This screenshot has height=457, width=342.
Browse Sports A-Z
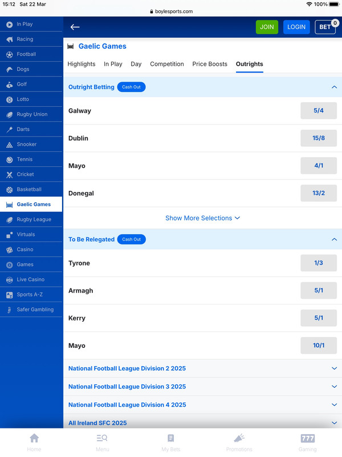coord(31,295)
